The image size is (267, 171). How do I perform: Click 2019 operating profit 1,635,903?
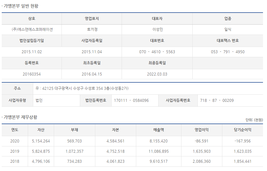point(202,151)
